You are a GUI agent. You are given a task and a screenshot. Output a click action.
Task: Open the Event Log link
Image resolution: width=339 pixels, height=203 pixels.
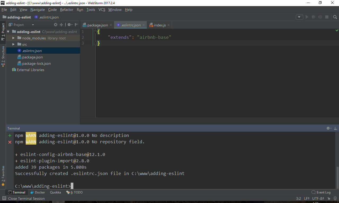tap(323, 192)
